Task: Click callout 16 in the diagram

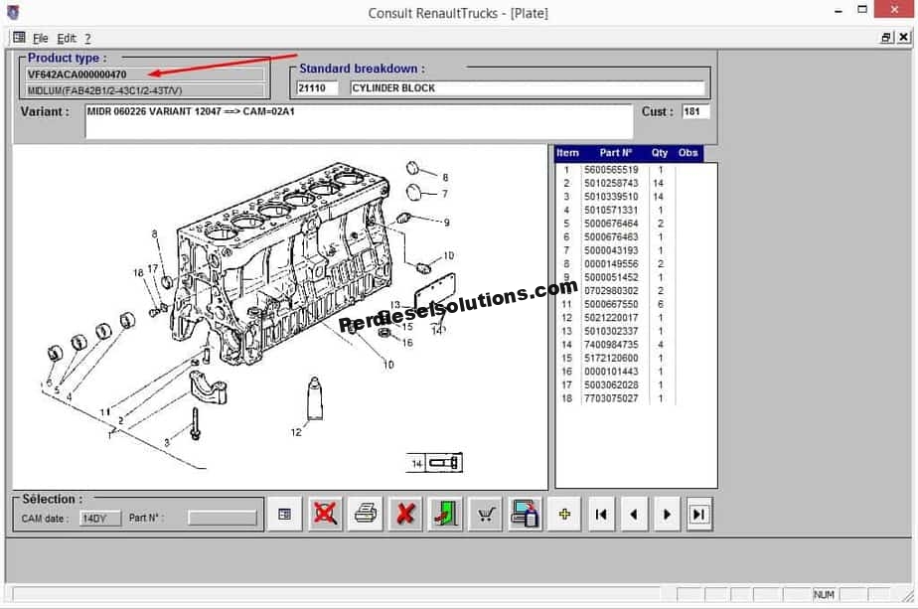Action: 407,343
